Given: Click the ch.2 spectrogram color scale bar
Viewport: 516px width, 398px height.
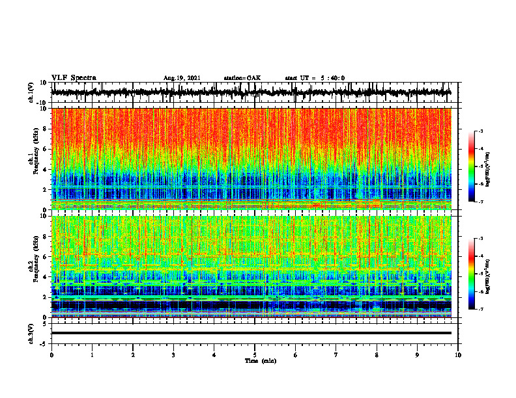Looking at the screenshot, I should (x=471, y=274).
